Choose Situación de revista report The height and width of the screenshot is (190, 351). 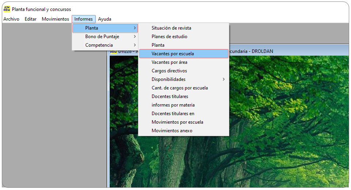coord(184,28)
